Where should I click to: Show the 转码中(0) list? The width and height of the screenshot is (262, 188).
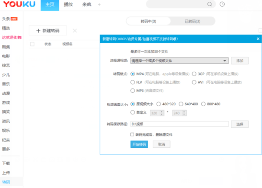[x=148, y=21]
